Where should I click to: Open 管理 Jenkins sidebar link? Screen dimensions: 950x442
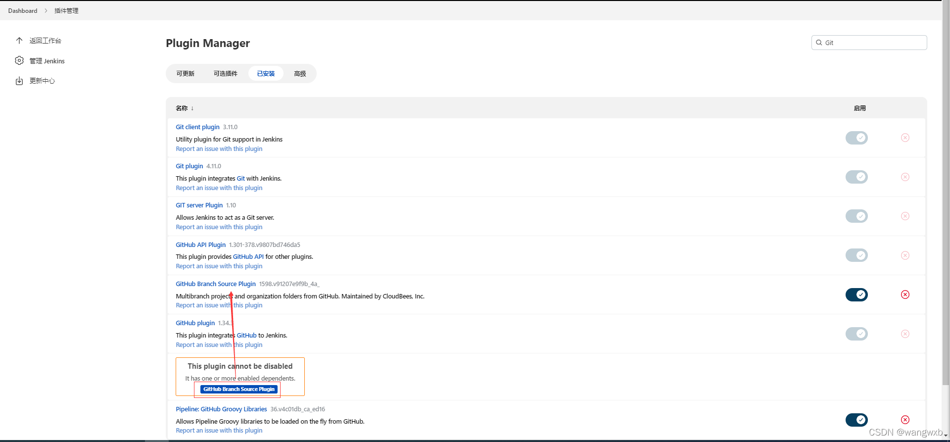(47, 61)
